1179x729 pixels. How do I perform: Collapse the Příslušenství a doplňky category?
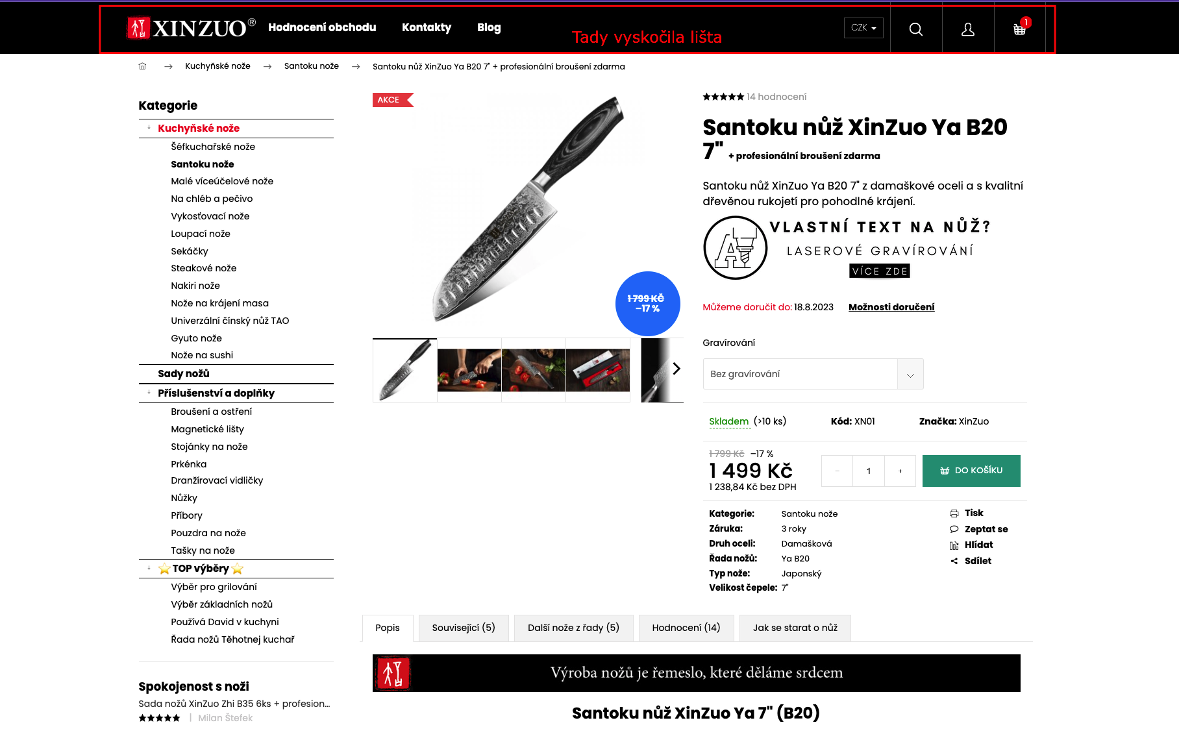(x=149, y=392)
